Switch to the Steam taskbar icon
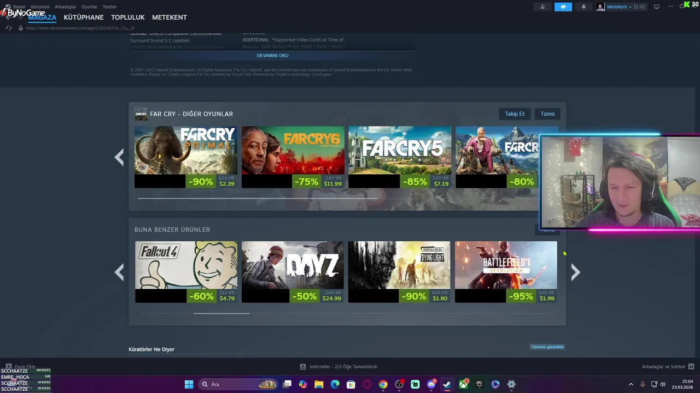This screenshot has height=393, width=700. (447, 384)
